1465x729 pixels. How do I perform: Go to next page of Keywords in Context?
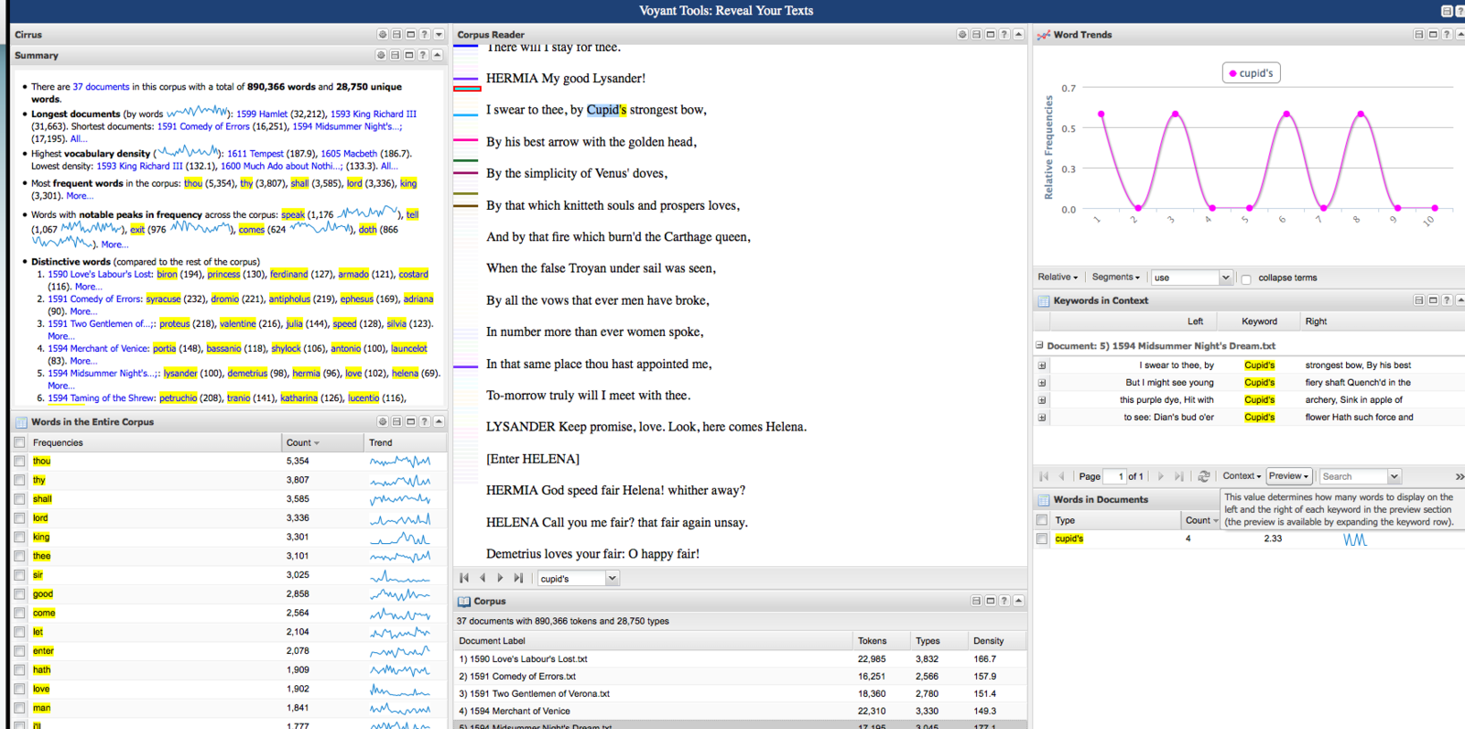point(1161,476)
